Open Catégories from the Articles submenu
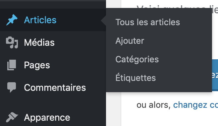 tap(137, 59)
